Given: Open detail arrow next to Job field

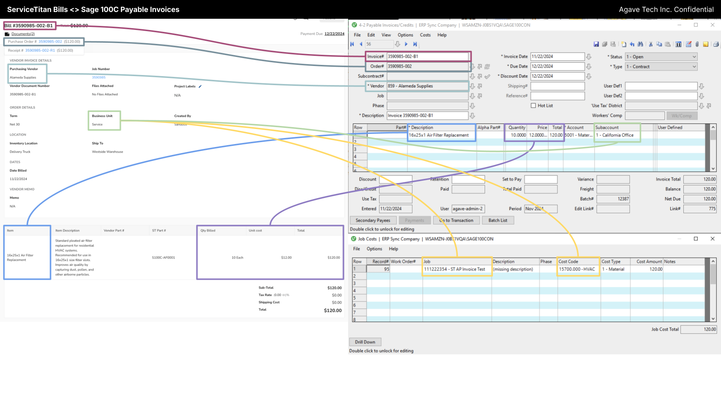Looking at the screenshot, I should point(480,96).
